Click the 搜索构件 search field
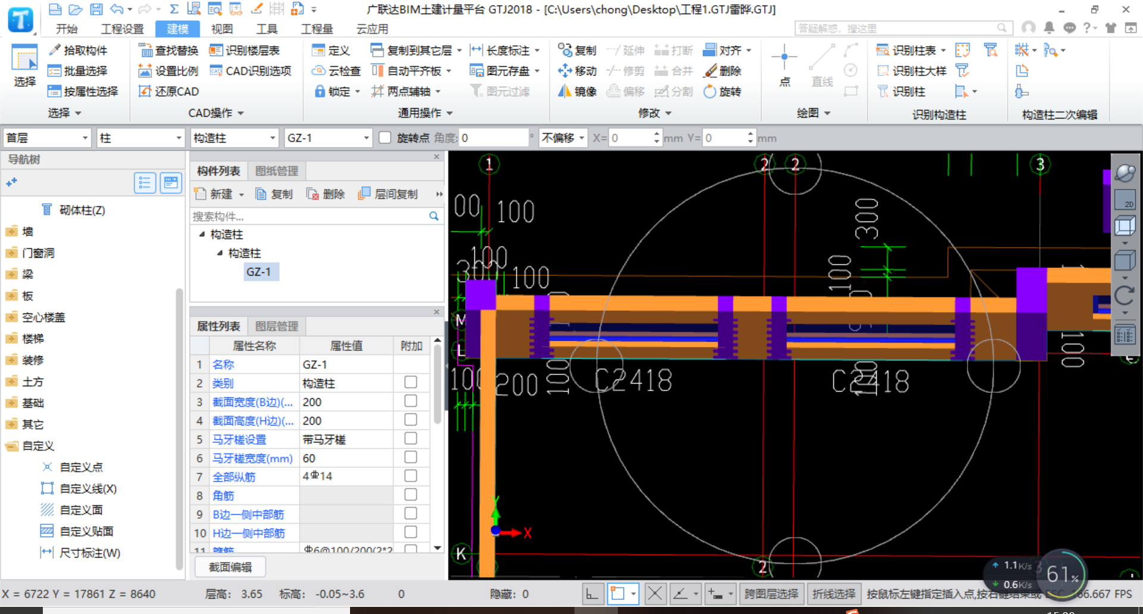Image resolution: width=1143 pixels, height=614 pixels. [310, 216]
